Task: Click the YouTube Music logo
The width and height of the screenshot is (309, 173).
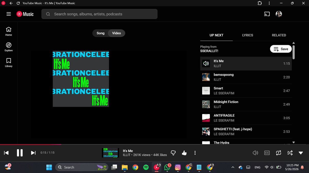Action: [25, 14]
